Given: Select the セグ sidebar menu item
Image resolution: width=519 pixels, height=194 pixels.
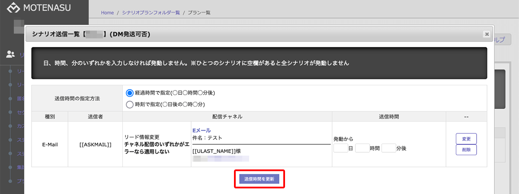Looking at the screenshot, I should click(x=20, y=112).
